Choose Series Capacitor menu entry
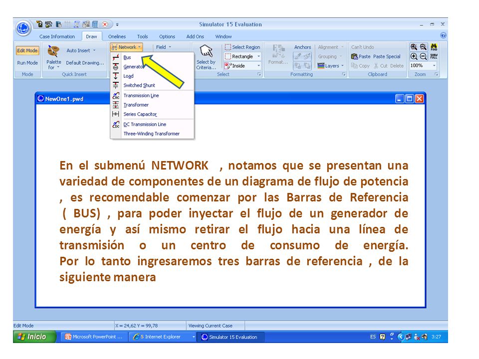This screenshot has height=359, width=479. [152, 114]
